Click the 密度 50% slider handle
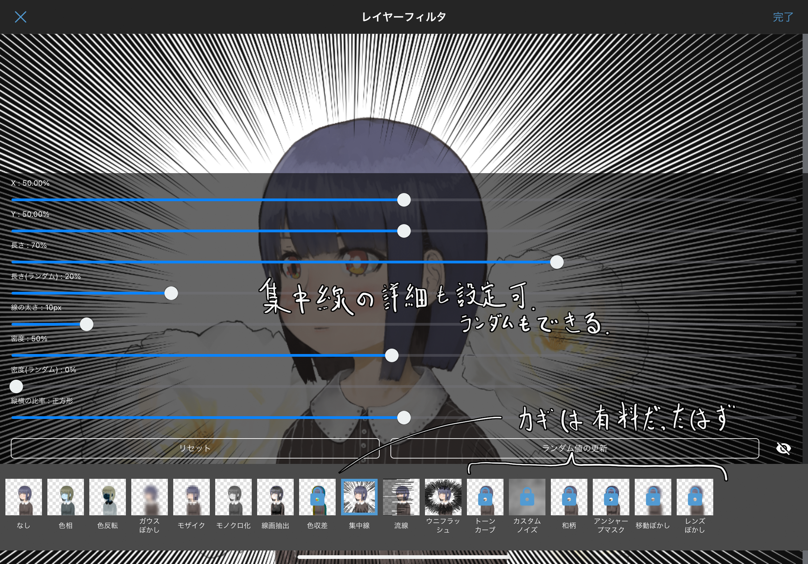This screenshot has width=808, height=564. pyautogui.click(x=392, y=355)
